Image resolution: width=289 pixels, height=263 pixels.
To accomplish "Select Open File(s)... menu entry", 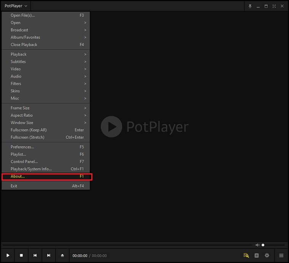I will pyautogui.click(x=46, y=15).
